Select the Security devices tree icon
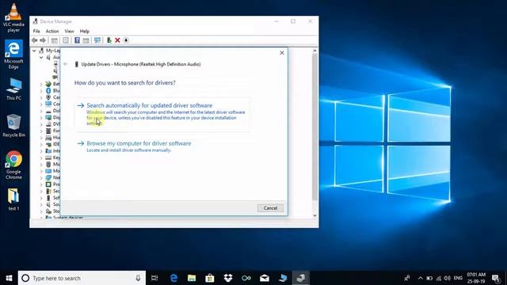 click(48, 191)
